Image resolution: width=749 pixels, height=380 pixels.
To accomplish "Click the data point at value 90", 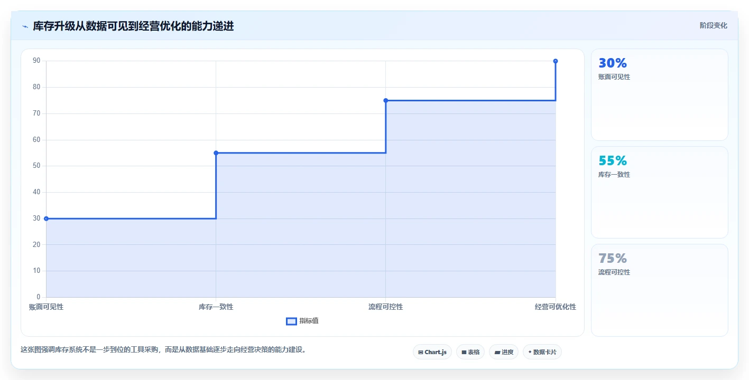I will coord(556,61).
